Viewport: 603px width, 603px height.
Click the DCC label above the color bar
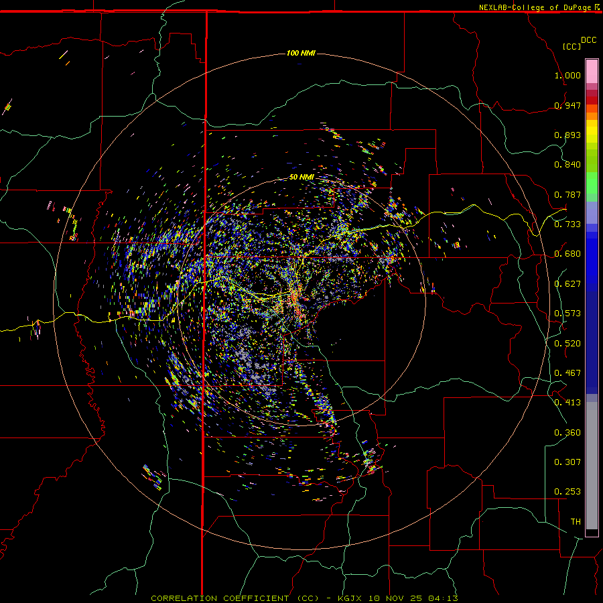[x=589, y=40]
